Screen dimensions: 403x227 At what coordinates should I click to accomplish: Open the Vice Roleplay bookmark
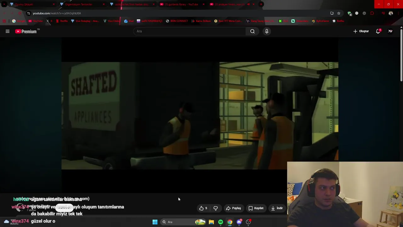coord(85,21)
